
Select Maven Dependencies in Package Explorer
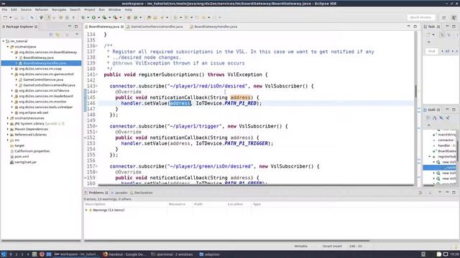click(31, 129)
